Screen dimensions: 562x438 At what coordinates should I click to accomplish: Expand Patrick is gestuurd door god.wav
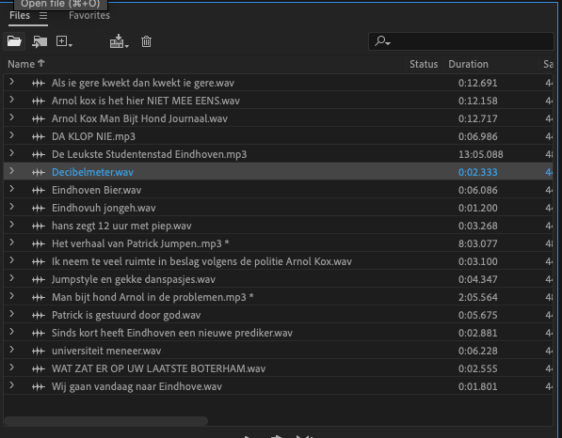[12, 314]
